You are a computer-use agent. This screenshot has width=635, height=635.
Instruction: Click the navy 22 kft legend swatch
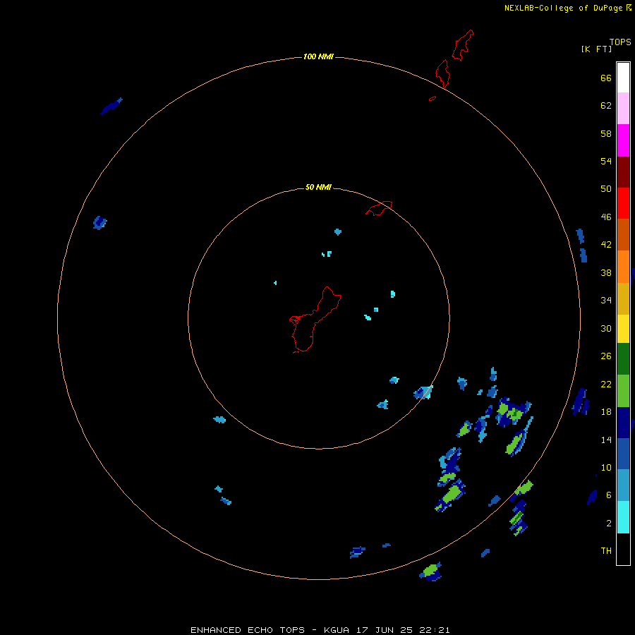click(x=623, y=423)
